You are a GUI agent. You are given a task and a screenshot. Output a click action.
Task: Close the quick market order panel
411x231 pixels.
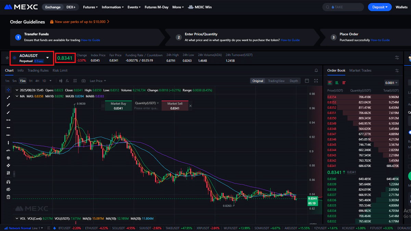190,106
